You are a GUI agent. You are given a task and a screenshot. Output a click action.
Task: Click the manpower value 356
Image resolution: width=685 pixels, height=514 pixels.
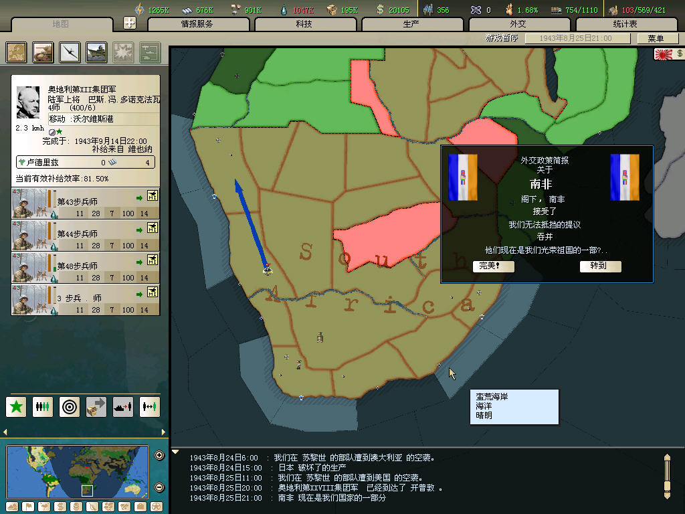[443, 10]
